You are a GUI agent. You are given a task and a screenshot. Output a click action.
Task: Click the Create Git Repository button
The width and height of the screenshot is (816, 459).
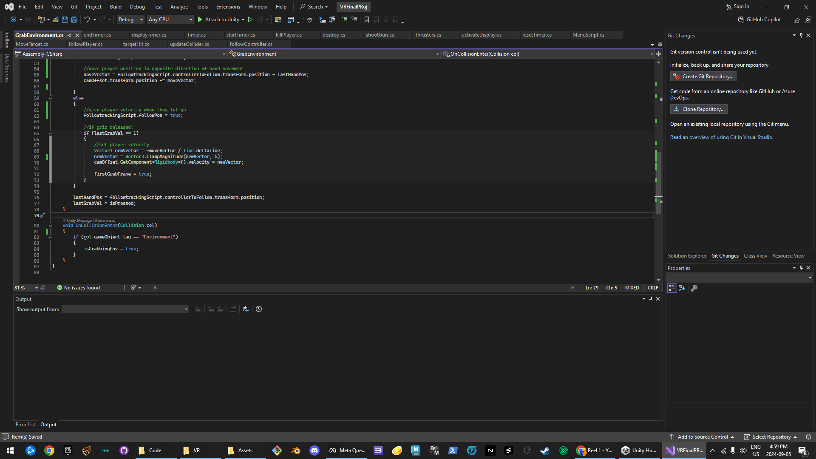click(x=703, y=76)
